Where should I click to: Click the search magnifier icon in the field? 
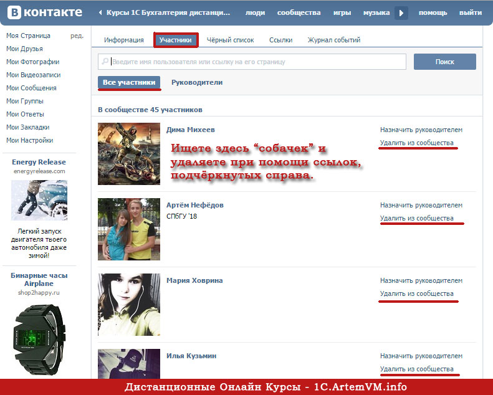[x=105, y=62]
